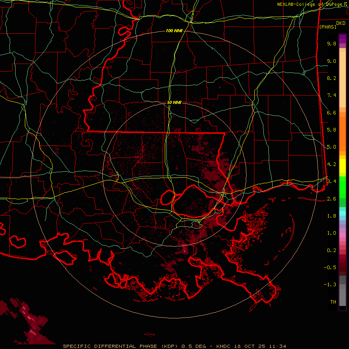Pick the yellow band of the color bar
The image size is (349, 349).
click(x=342, y=166)
